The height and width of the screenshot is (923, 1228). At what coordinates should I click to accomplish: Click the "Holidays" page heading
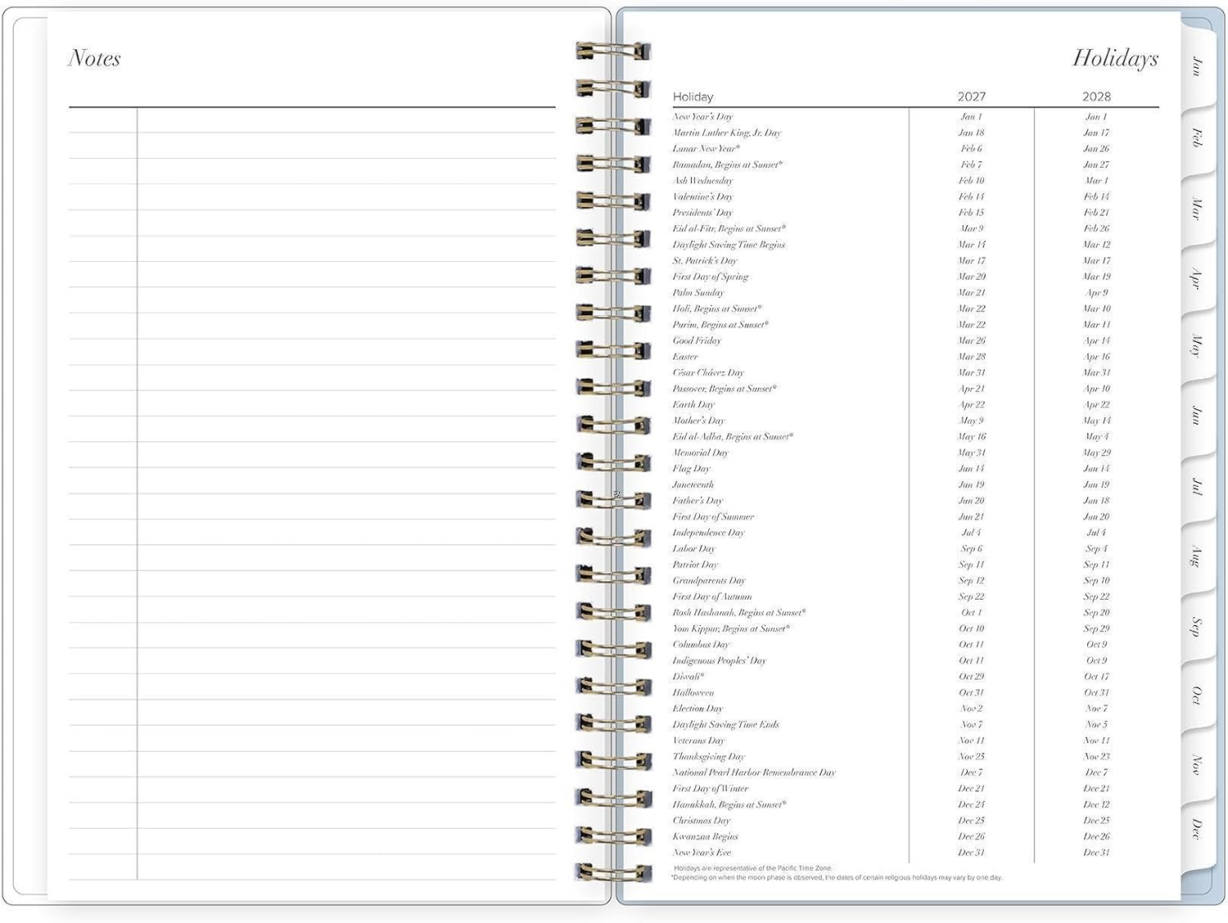pos(1115,58)
